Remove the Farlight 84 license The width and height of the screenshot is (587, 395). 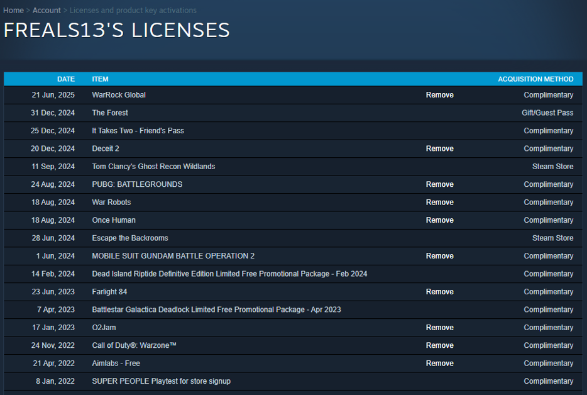pos(439,292)
